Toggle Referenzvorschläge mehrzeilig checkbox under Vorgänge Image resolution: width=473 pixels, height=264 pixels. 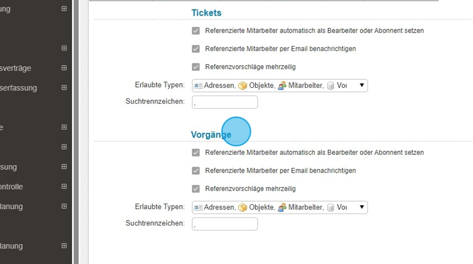click(196, 189)
